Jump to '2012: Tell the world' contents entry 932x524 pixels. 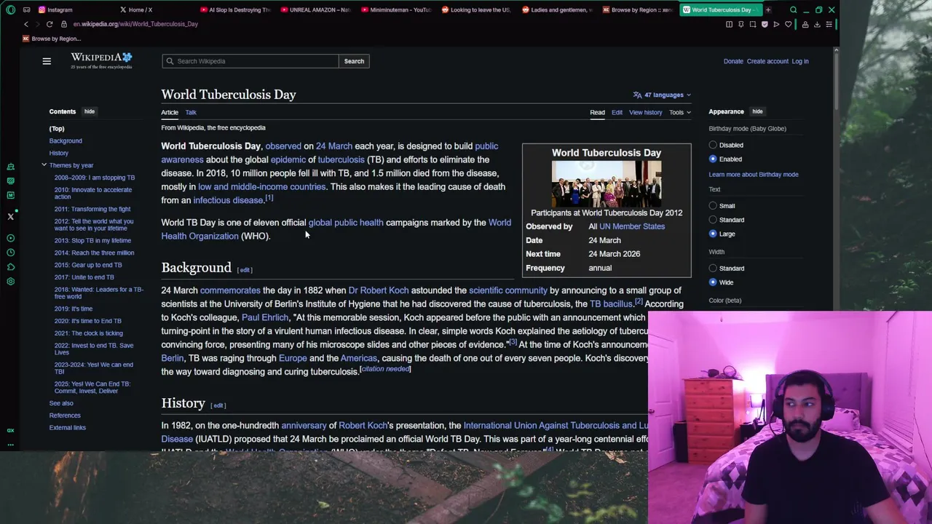[x=94, y=225]
